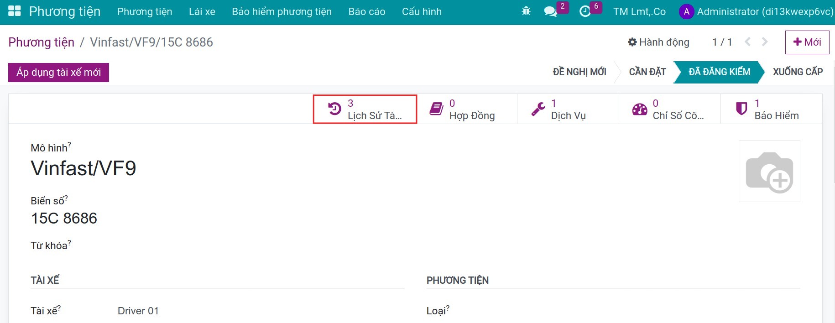
Task: Click the Loại type field label
Action: click(438, 310)
